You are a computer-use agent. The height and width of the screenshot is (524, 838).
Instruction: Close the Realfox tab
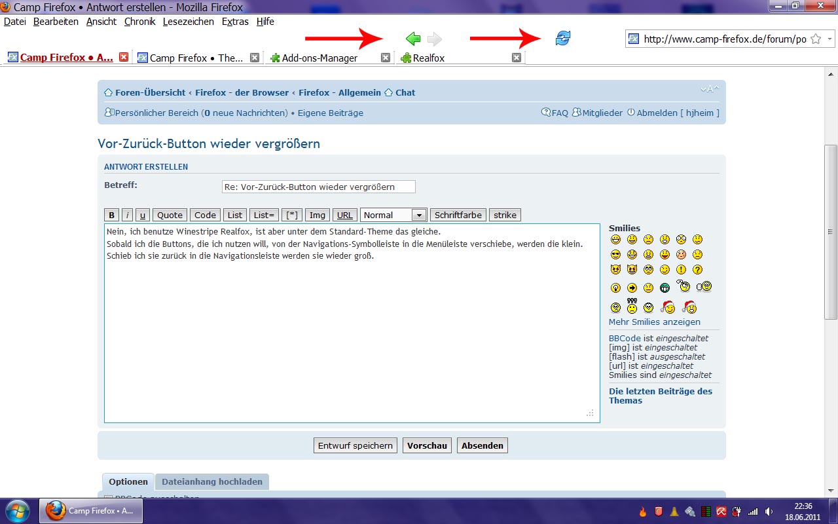tap(517, 58)
